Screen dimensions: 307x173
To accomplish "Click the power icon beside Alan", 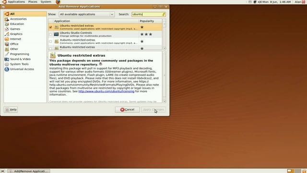I will click(x=304, y=2).
